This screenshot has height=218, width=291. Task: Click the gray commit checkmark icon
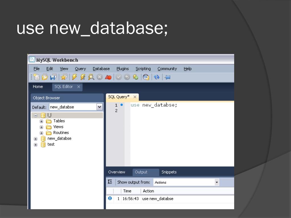point(119,77)
